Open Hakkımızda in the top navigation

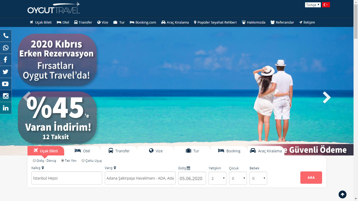(253, 22)
